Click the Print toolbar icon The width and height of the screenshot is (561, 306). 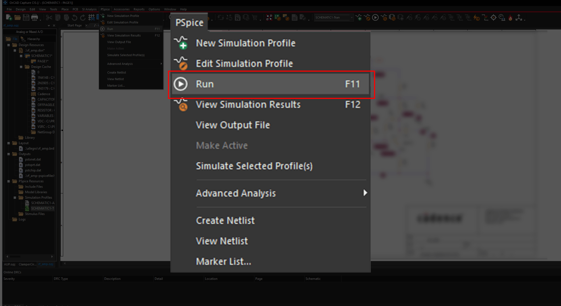click(x=35, y=18)
